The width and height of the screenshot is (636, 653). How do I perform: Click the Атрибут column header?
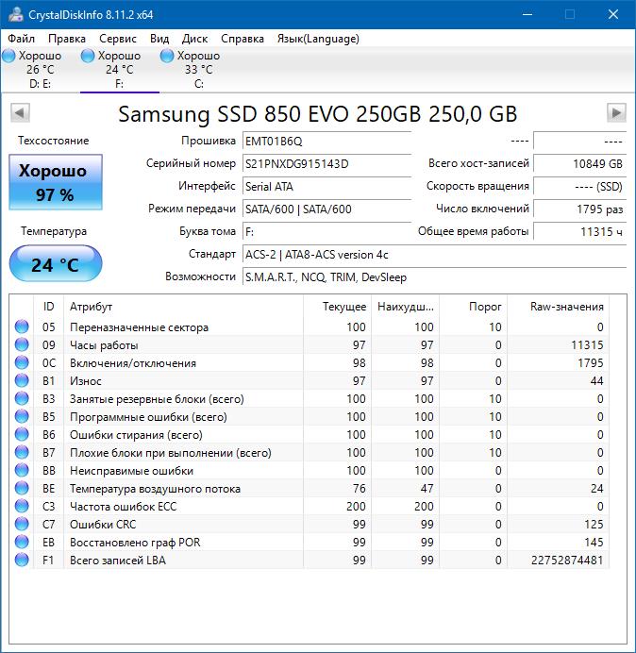tap(183, 307)
